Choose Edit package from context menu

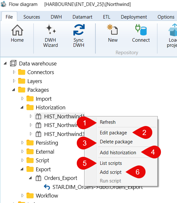pos(113,133)
